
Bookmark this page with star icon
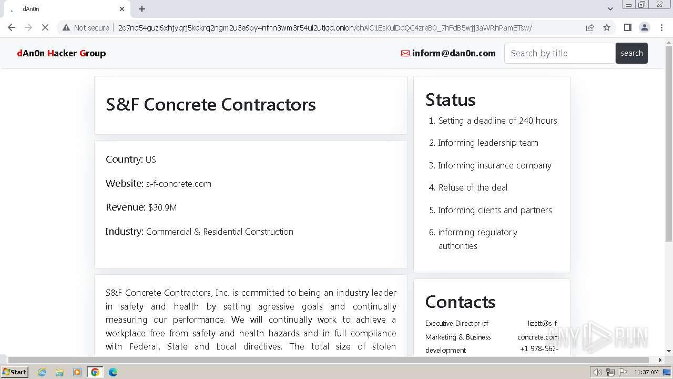click(x=607, y=27)
